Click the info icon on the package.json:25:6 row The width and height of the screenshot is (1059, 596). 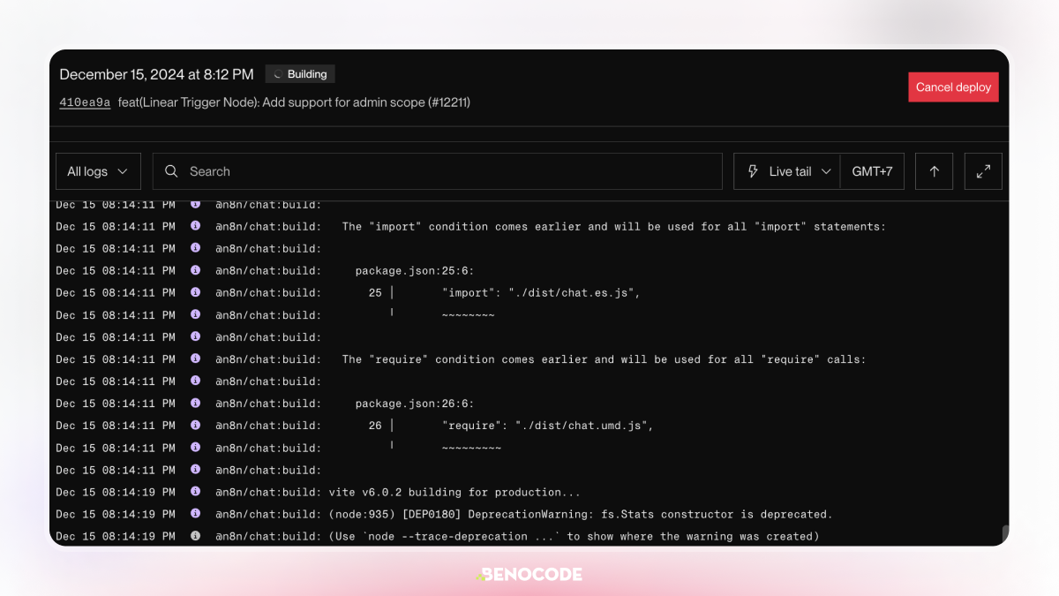click(195, 270)
